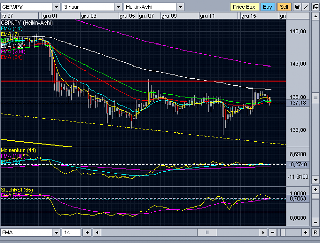Click the magenta 'EMA (204)' legend label
The image size is (320, 243).
[x=13, y=52]
